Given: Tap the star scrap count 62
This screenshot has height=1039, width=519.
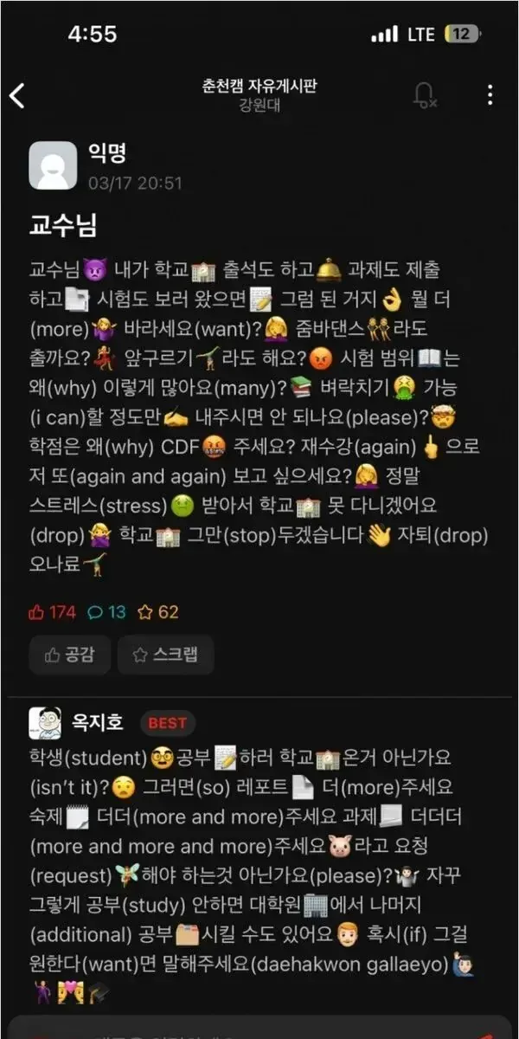Looking at the screenshot, I should coord(158,612).
